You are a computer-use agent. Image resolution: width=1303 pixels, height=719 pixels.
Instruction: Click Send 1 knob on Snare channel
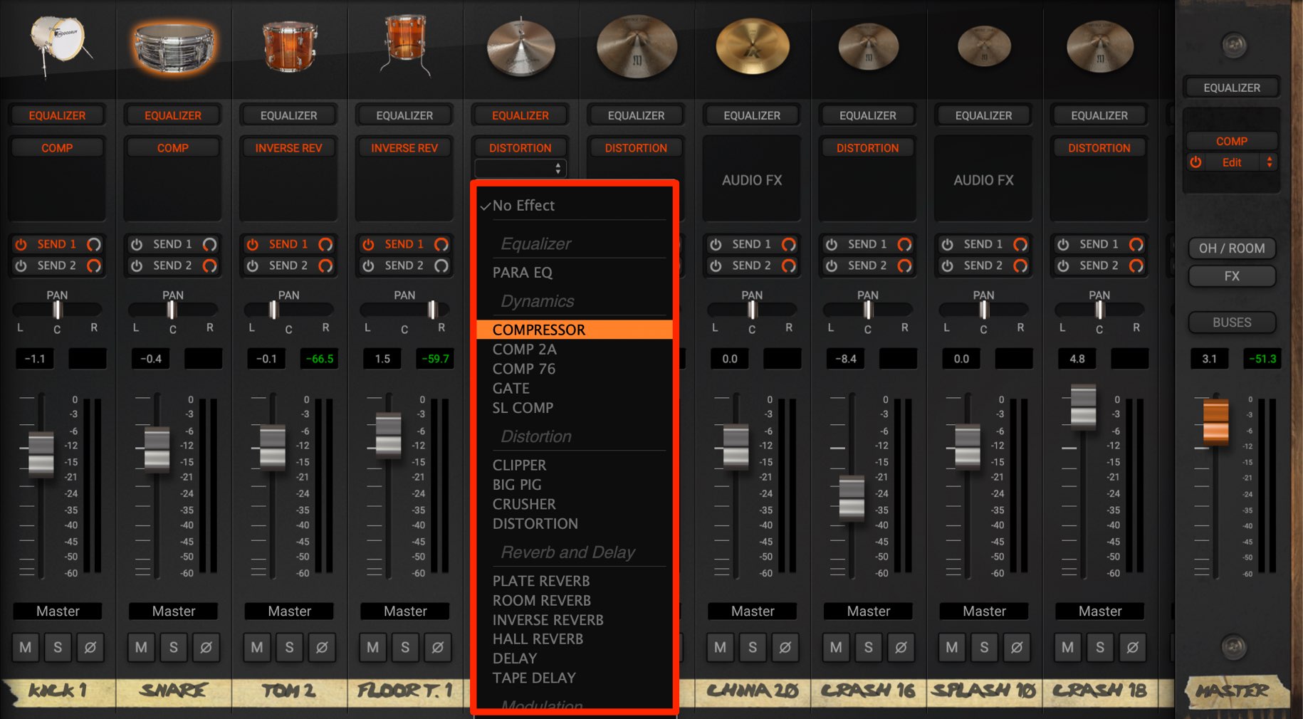[x=209, y=244]
